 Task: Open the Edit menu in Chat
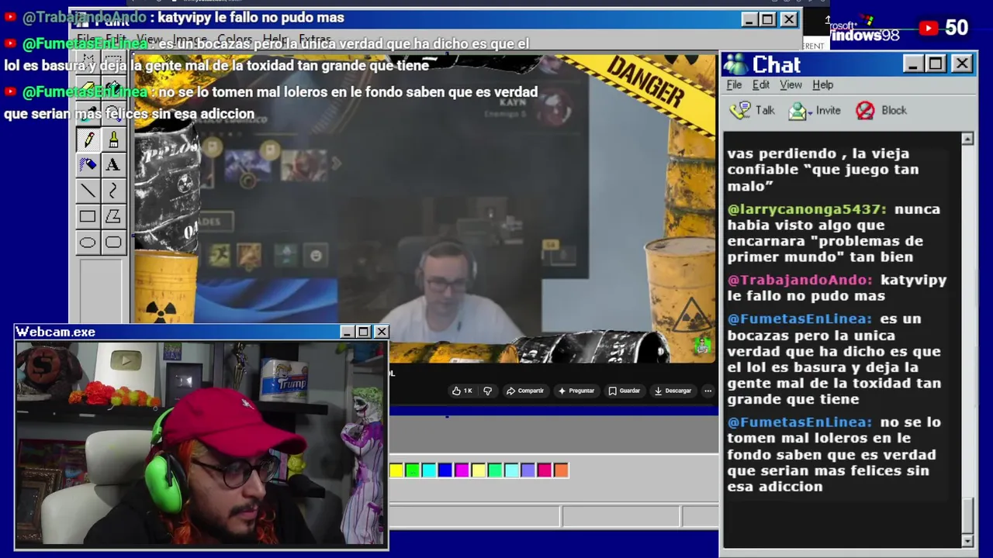click(x=761, y=84)
